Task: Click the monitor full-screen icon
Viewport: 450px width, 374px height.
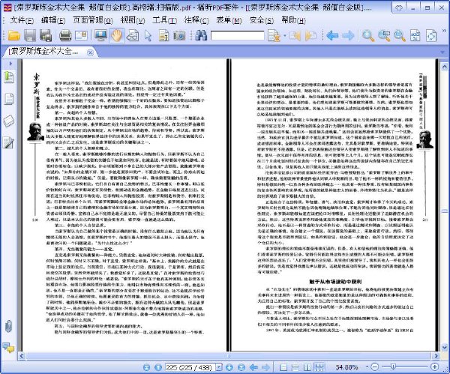Action: (100, 36)
